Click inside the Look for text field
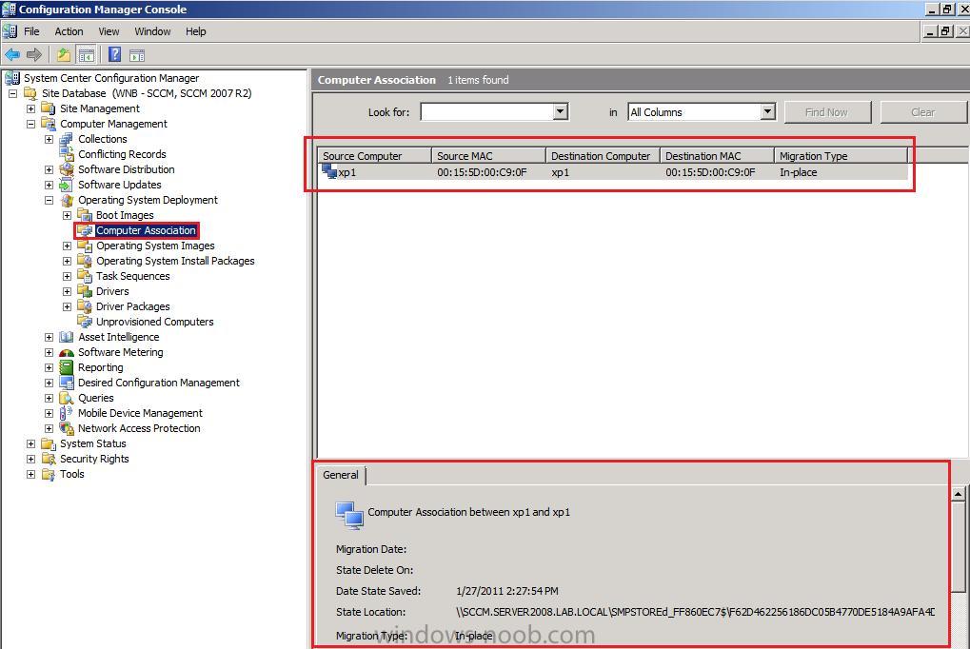Screen dimensions: 970x649 pos(486,112)
